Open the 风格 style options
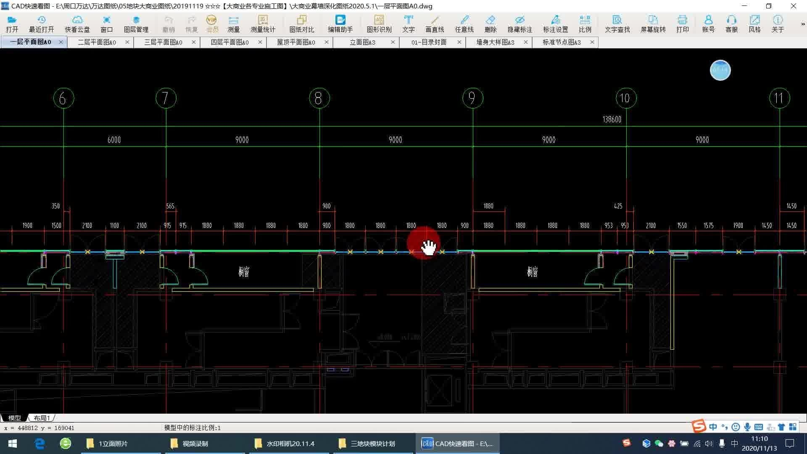The width and height of the screenshot is (807, 454). coord(754,24)
